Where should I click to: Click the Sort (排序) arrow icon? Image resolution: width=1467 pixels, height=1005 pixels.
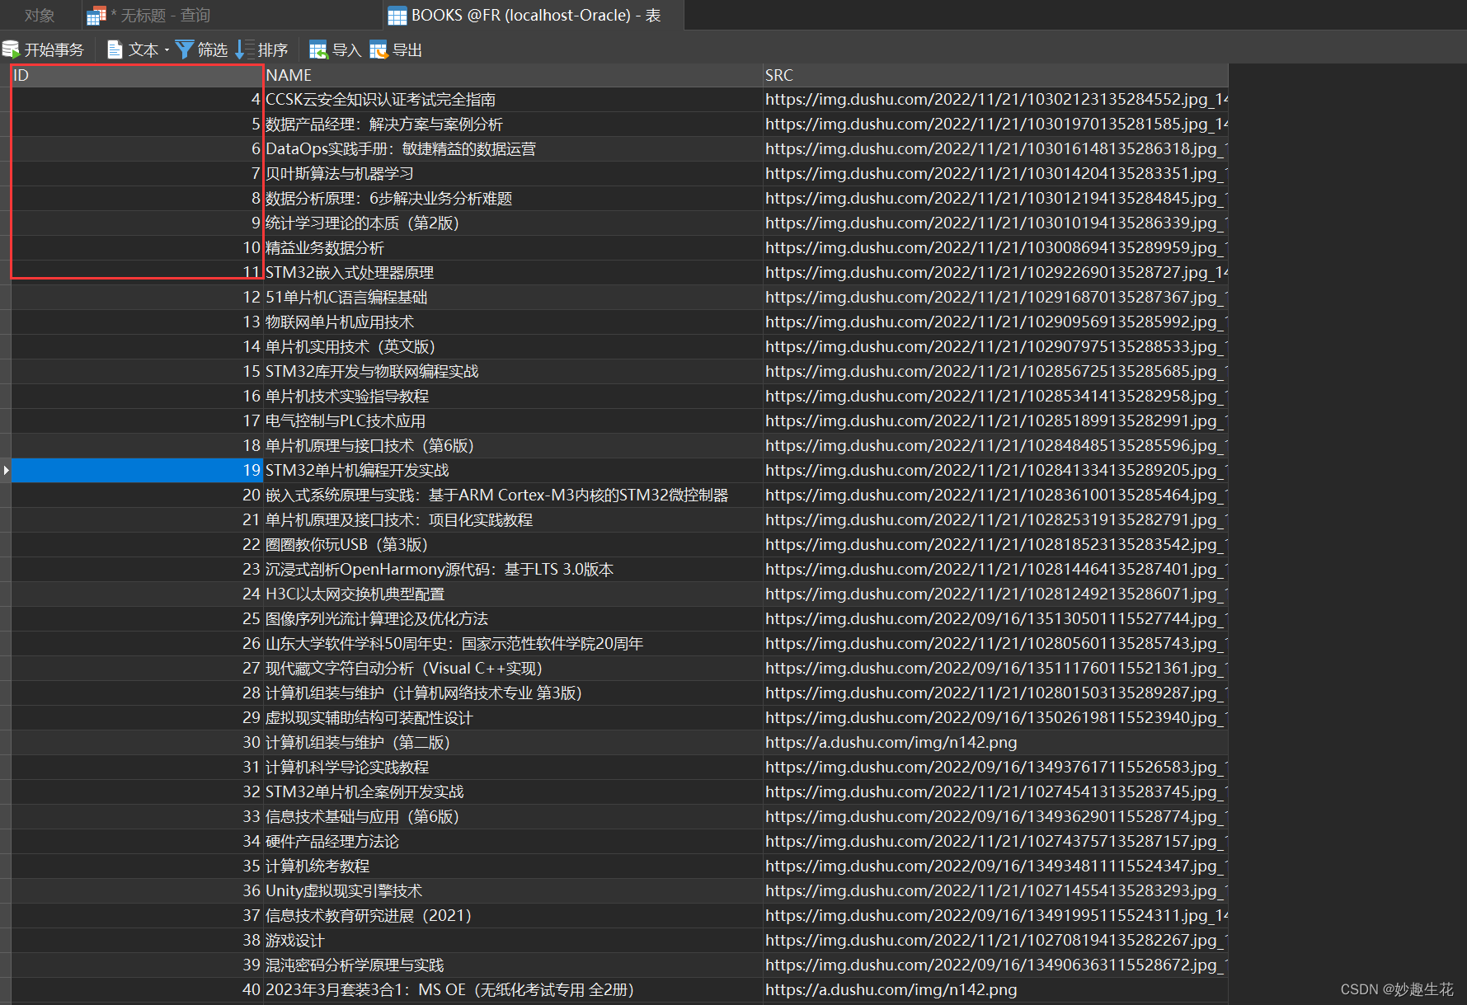pyautogui.click(x=244, y=49)
